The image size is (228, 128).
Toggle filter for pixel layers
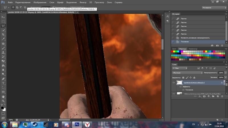[x=198, y=68]
